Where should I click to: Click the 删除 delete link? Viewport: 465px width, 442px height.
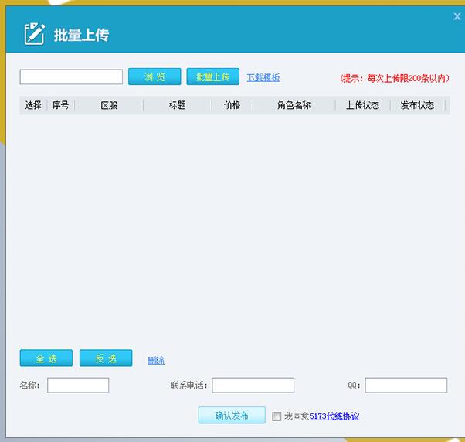(156, 360)
